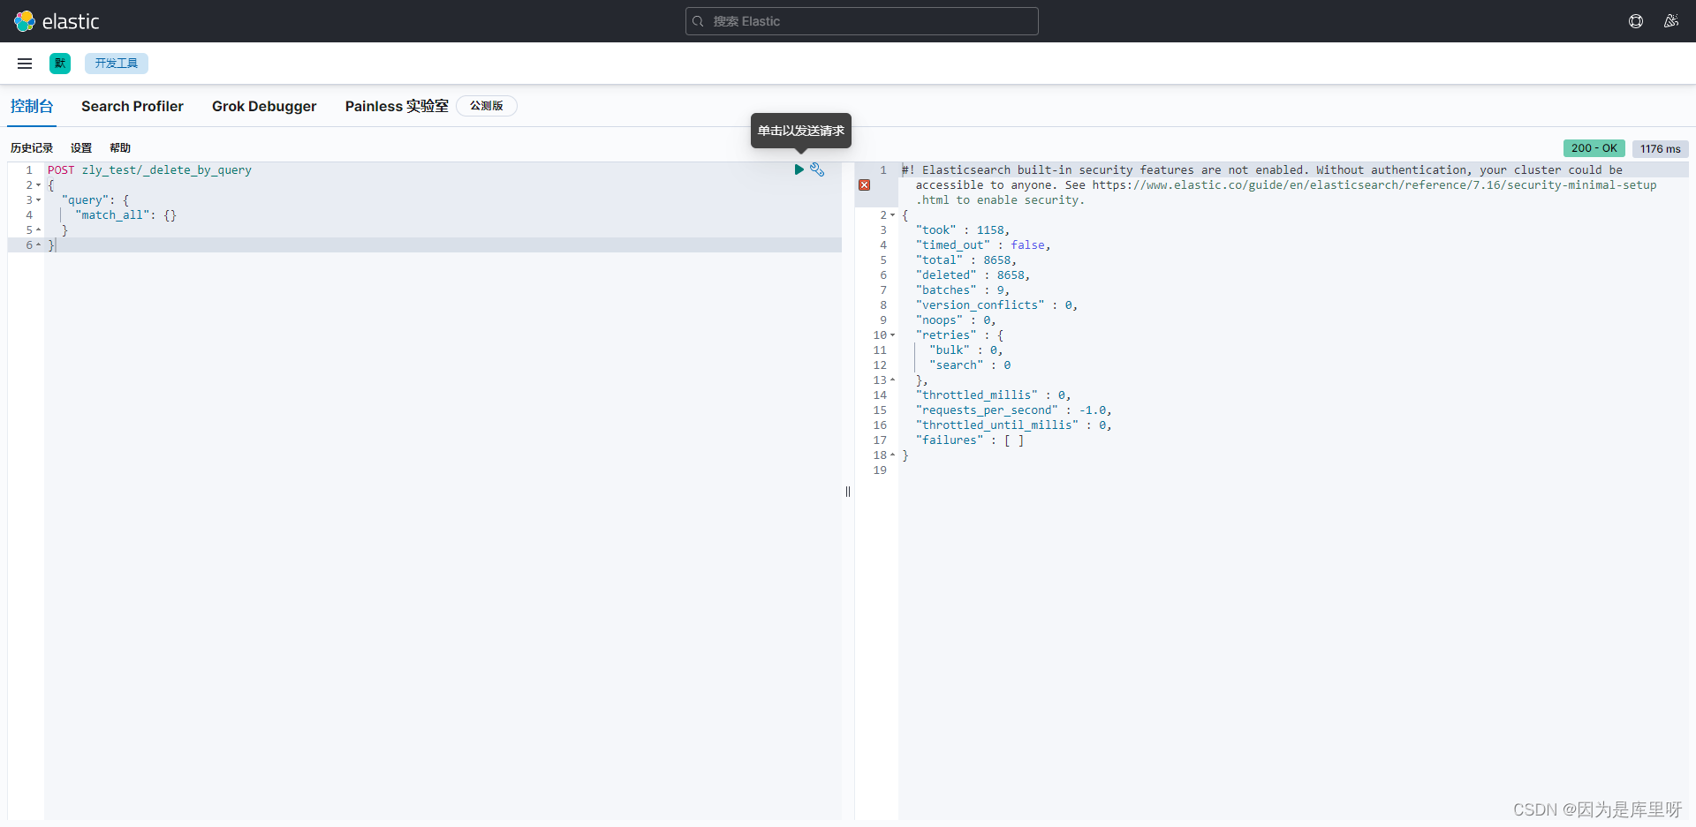Click the fold marker on response line 13

pyautogui.click(x=892, y=380)
